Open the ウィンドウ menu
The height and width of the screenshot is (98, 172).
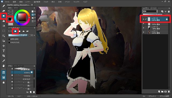76,2
